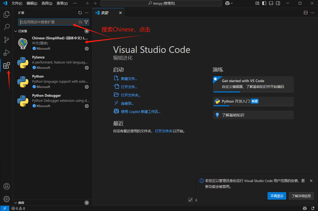Open the extensions filter funnel

pyautogui.click(x=86, y=22)
